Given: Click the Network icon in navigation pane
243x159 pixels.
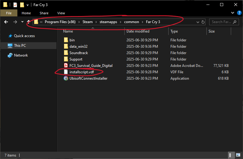Looking at the screenshot, I should pyautogui.click(x=10, y=55).
